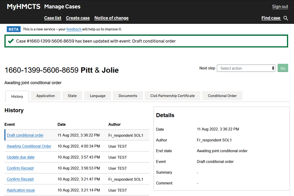294x196 pixels.
Task: Click the Find case link
Action: tap(271, 18)
